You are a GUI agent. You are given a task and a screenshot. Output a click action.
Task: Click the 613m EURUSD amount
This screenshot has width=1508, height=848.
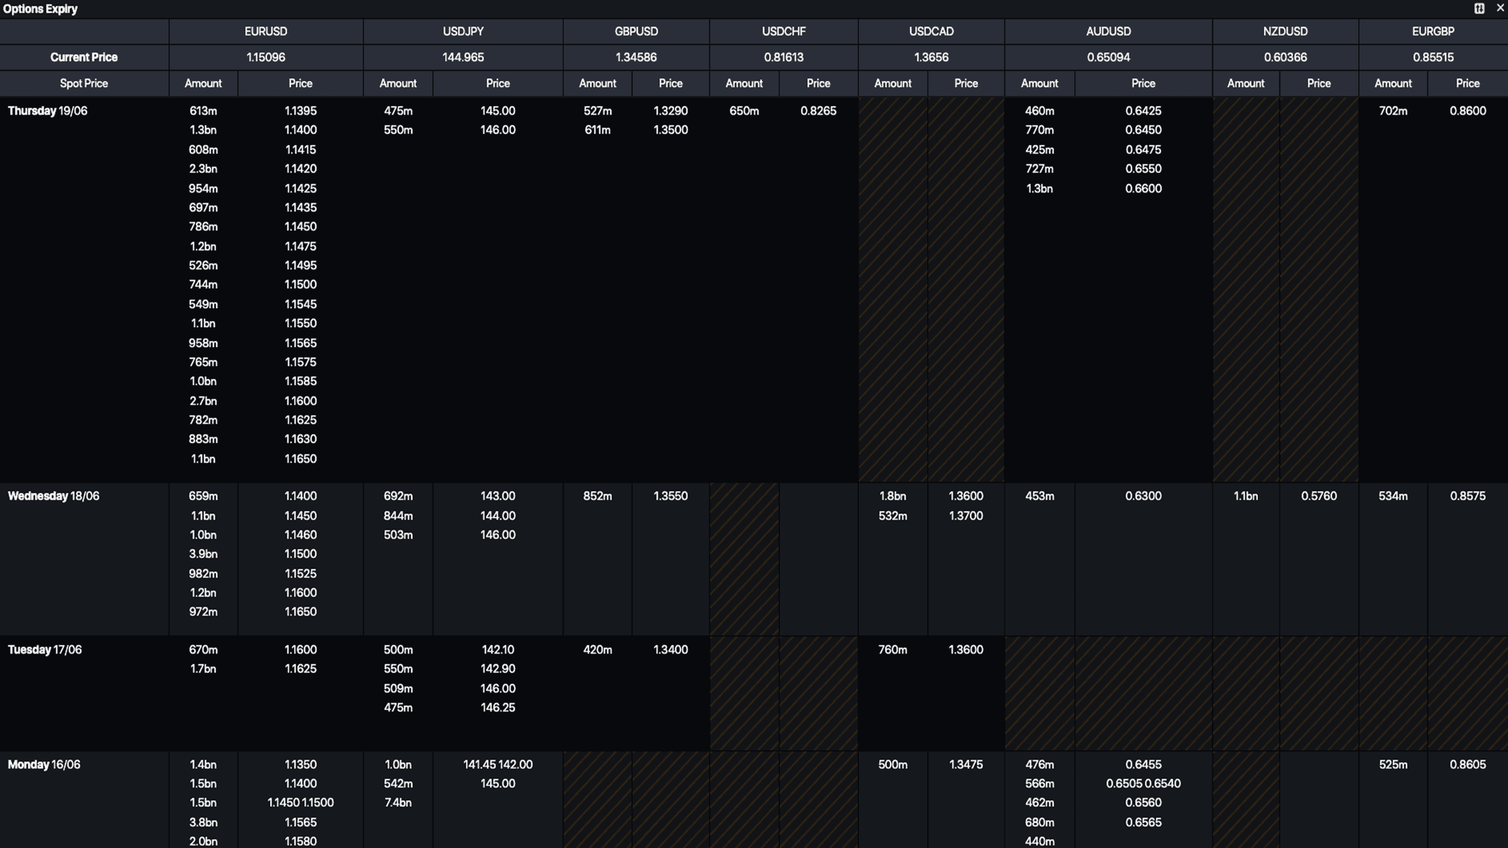click(203, 111)
